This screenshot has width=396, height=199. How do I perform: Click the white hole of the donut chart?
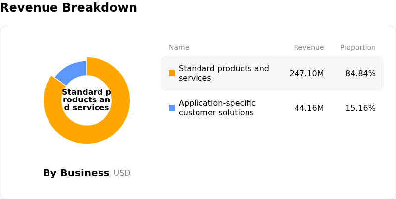[87, 119]
